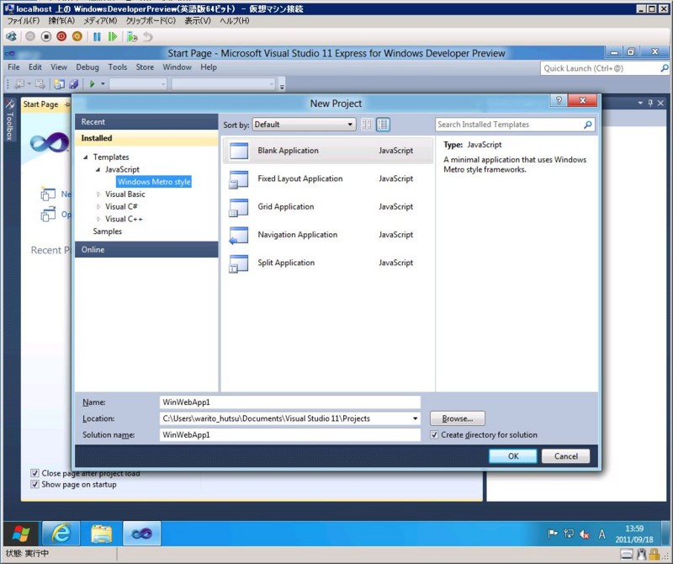Open the Start Page window options dropdown
The height and width of the screenshot is (564, 673).
click(640, 103)
